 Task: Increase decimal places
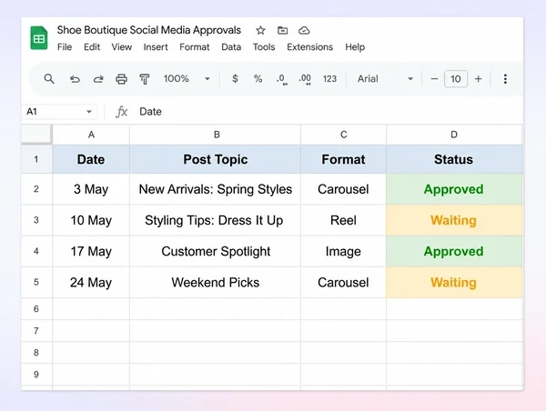coord(305,79)
